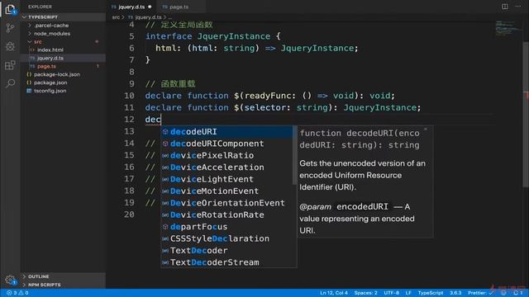Select DeviceRotationRate suggestion

tap(226, 214)
